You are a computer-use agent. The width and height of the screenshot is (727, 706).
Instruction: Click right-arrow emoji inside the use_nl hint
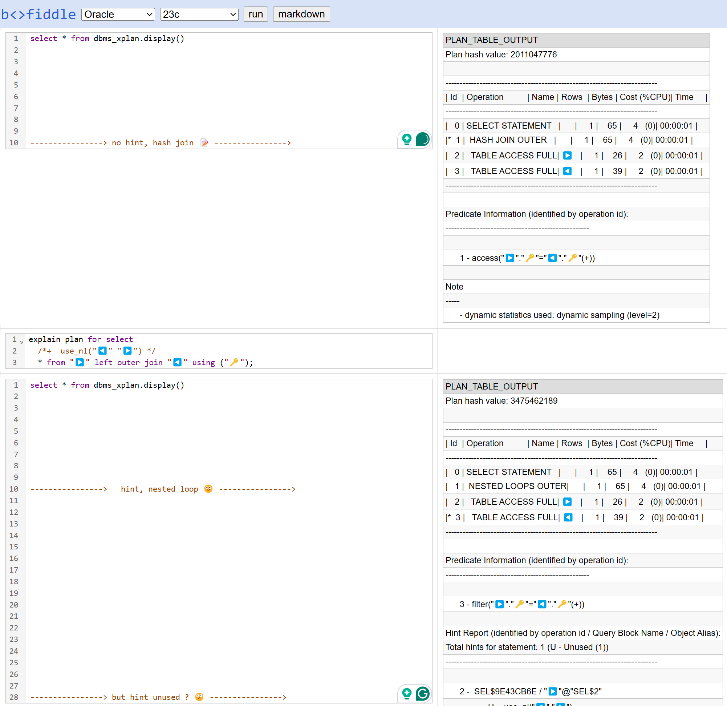click(127, 350)
